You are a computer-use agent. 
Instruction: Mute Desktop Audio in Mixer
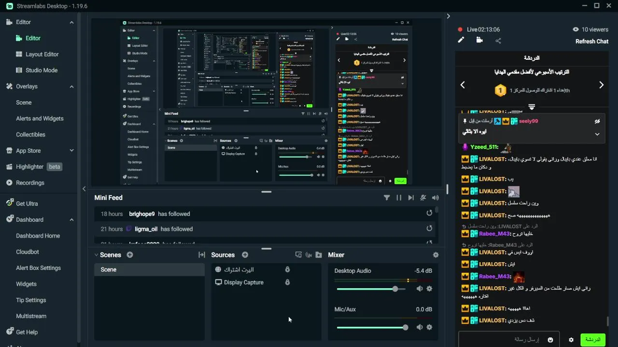tap(419, 289)
